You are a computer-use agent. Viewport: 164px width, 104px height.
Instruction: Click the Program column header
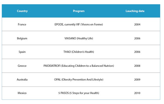click(79, 11)
